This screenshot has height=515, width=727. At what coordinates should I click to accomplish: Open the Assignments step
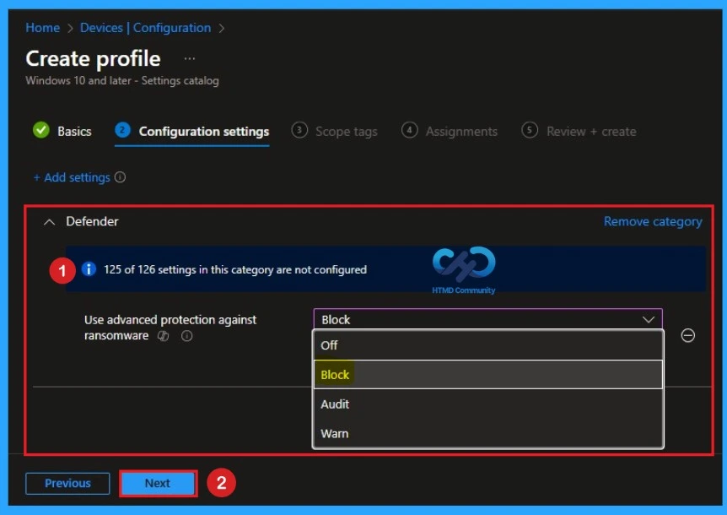click(462, 131)
